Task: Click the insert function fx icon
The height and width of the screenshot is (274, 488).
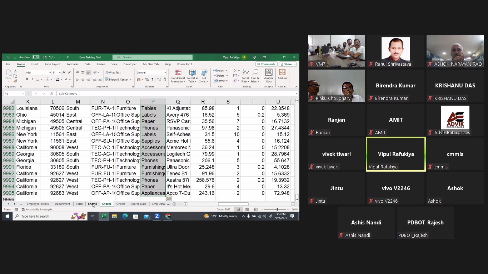Action: (x=52, y=93)
